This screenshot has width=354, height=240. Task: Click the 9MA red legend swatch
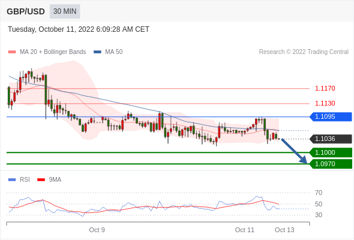[41, 180]
